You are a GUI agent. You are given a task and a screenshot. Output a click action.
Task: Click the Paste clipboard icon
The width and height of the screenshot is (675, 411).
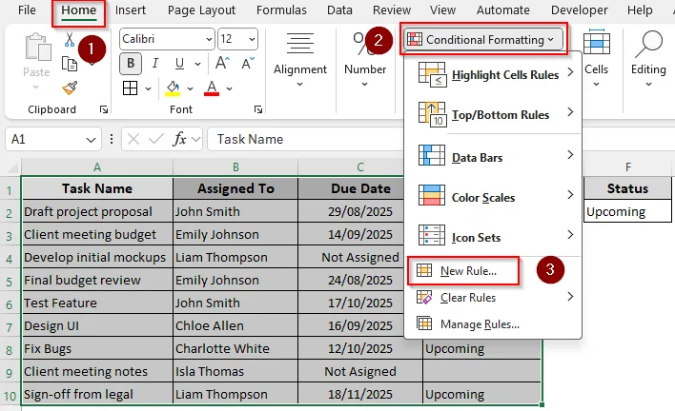point(37,47)
